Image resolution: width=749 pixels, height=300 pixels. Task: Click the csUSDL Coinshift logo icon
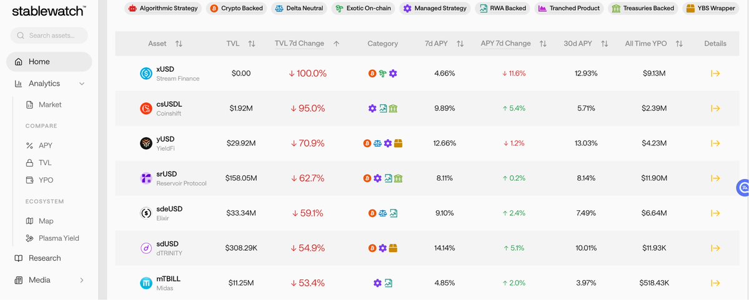(146, 109)
